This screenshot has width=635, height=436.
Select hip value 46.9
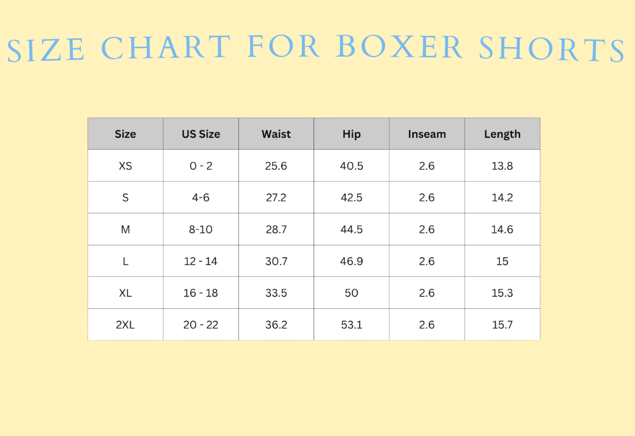point(352,261)
